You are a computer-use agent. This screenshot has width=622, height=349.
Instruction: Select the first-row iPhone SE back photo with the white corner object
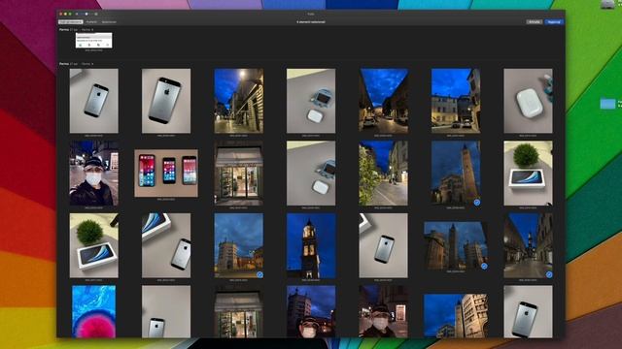pos(94,101)
